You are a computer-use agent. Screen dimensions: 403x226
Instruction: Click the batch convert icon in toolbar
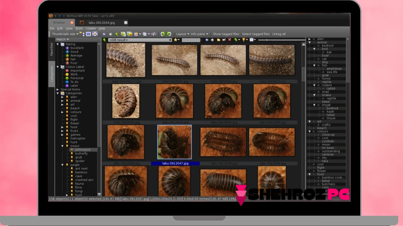pos(123,34)
